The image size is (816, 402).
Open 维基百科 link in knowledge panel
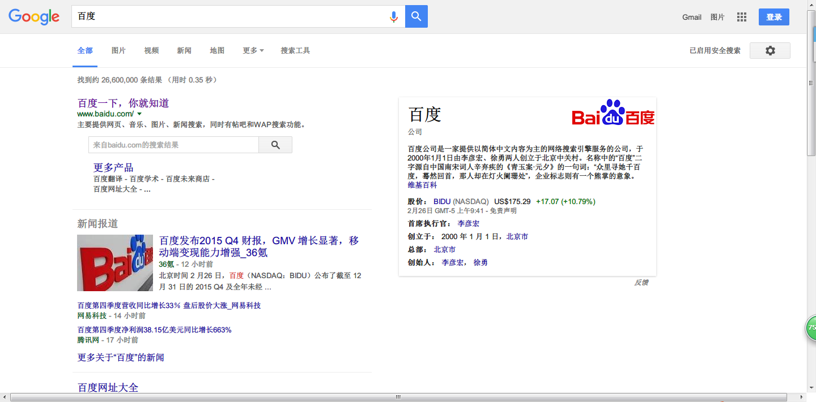(422, 185)
